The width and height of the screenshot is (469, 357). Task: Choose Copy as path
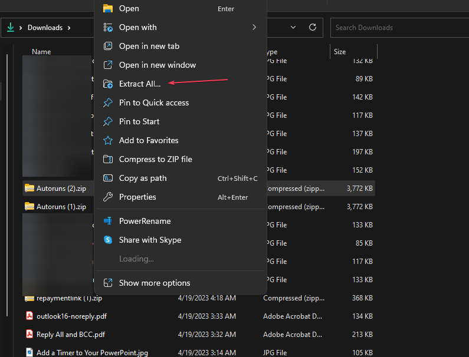181,178
